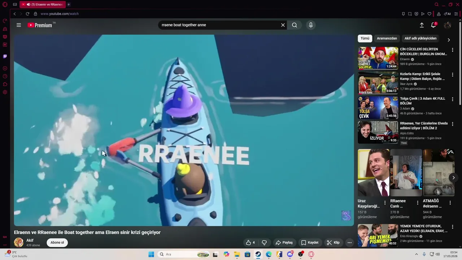Open Steam from the taskbar
Image resolution: width=462 pixels, height=260 pixels.
click(x=258, y=254)
